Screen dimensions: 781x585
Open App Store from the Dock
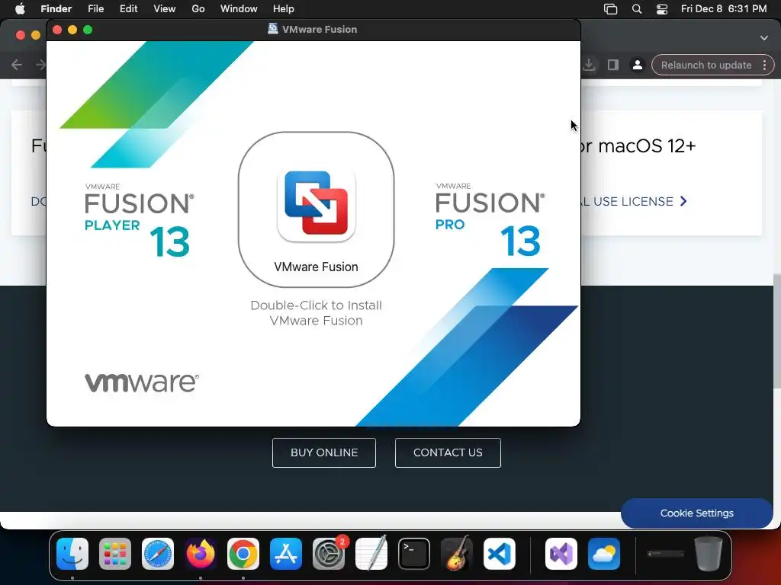pos(286,554)
